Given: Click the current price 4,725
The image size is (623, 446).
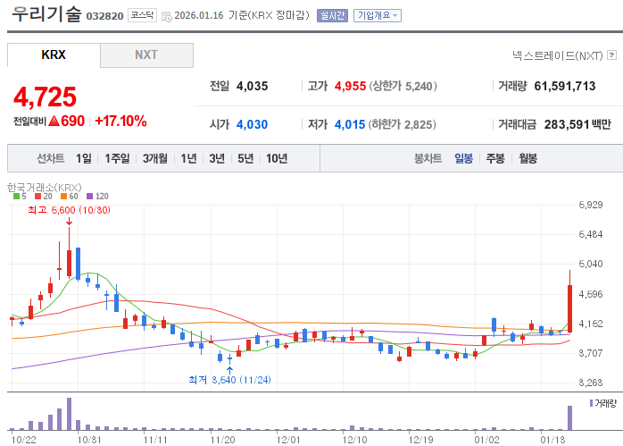Looking at the screenshot, I should 45,97.
